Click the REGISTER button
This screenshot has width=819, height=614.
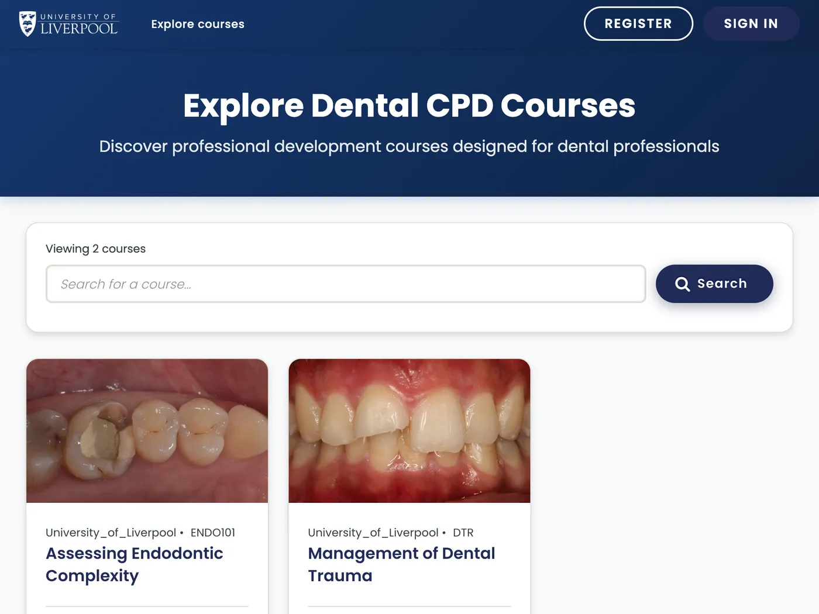[638, 23]
